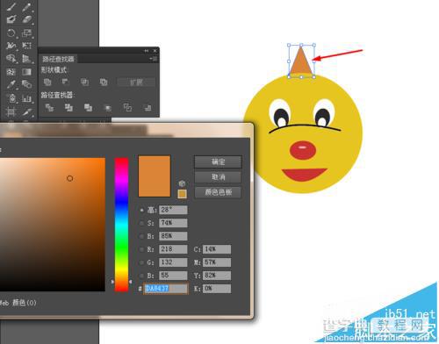Click the Unite shape mode icon

(47, 82)
